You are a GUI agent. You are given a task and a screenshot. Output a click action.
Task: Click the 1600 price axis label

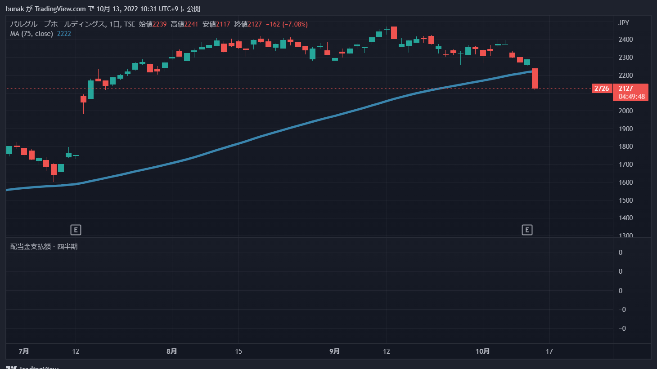click(625, 182)
